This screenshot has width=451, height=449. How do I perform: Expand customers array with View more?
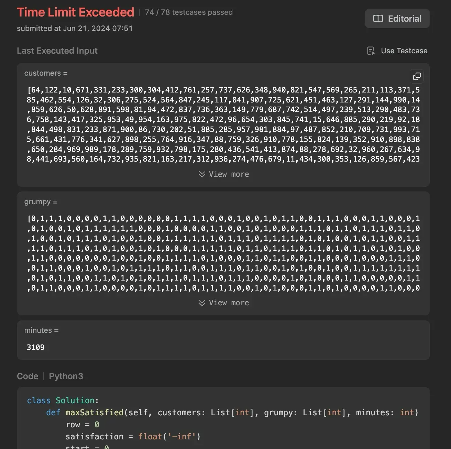(x=224, y=174)
